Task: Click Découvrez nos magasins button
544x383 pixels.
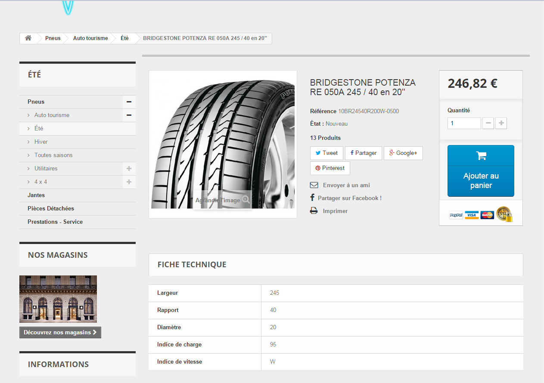Action: (60, 333)
